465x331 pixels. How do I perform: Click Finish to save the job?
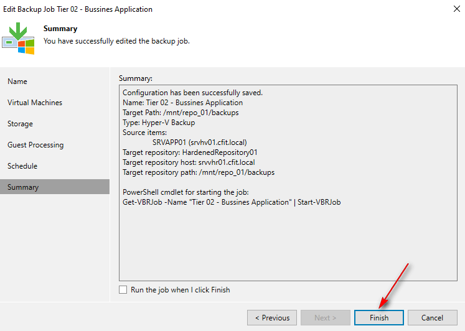tap(379, 317)
